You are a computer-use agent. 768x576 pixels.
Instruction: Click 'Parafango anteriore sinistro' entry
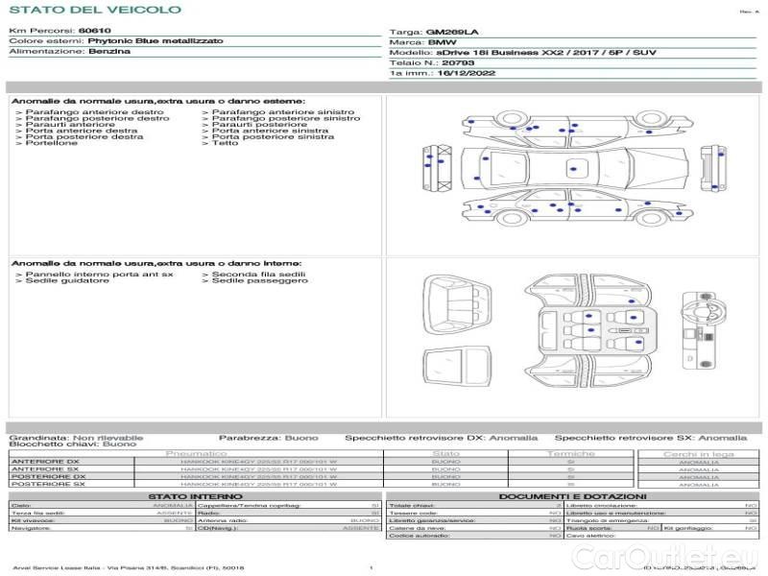pos(283,112)
